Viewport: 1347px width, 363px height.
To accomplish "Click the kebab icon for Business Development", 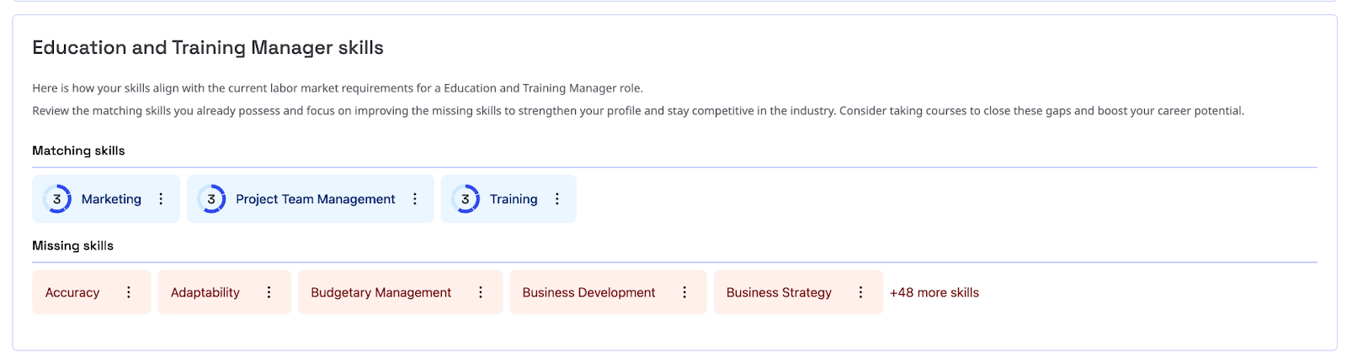I will tap(684, 292).
